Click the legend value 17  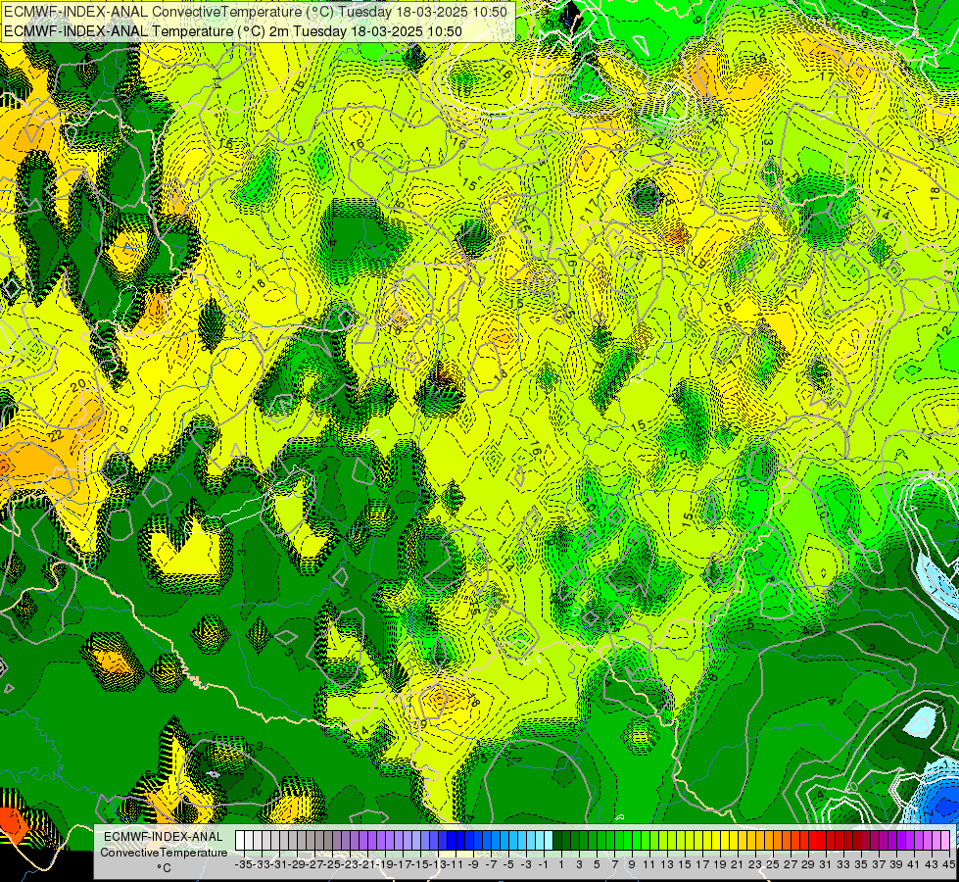(x=702, y=864)
